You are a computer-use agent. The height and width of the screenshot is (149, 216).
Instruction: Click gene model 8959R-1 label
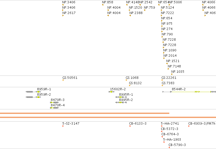point(44,89)
